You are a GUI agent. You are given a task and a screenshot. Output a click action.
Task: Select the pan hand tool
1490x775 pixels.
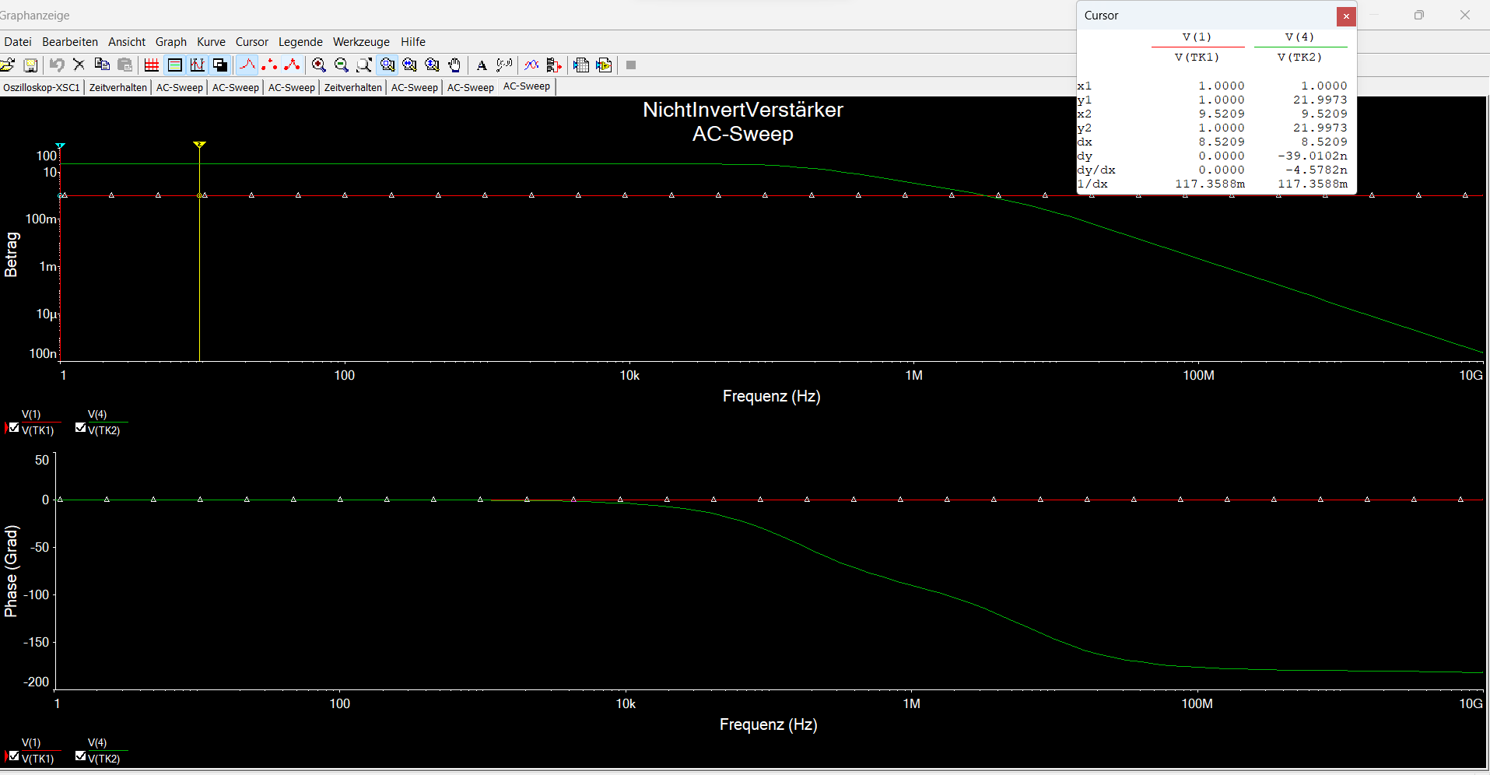click(x=454, y=65)
